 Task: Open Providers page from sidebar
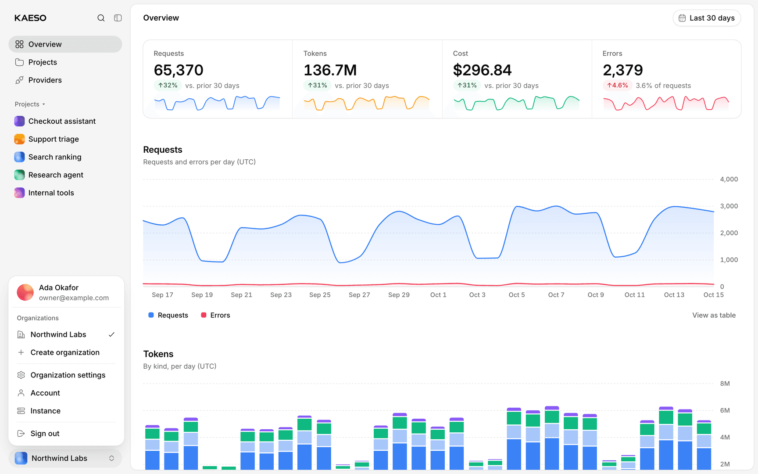(x=65, y=80)
